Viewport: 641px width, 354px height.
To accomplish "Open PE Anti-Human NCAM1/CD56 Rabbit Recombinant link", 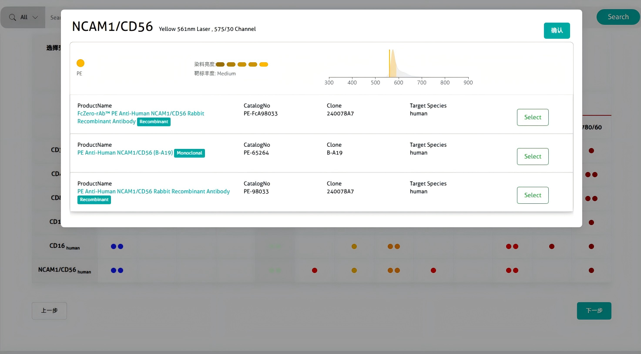I will click(x=153, y=192).
